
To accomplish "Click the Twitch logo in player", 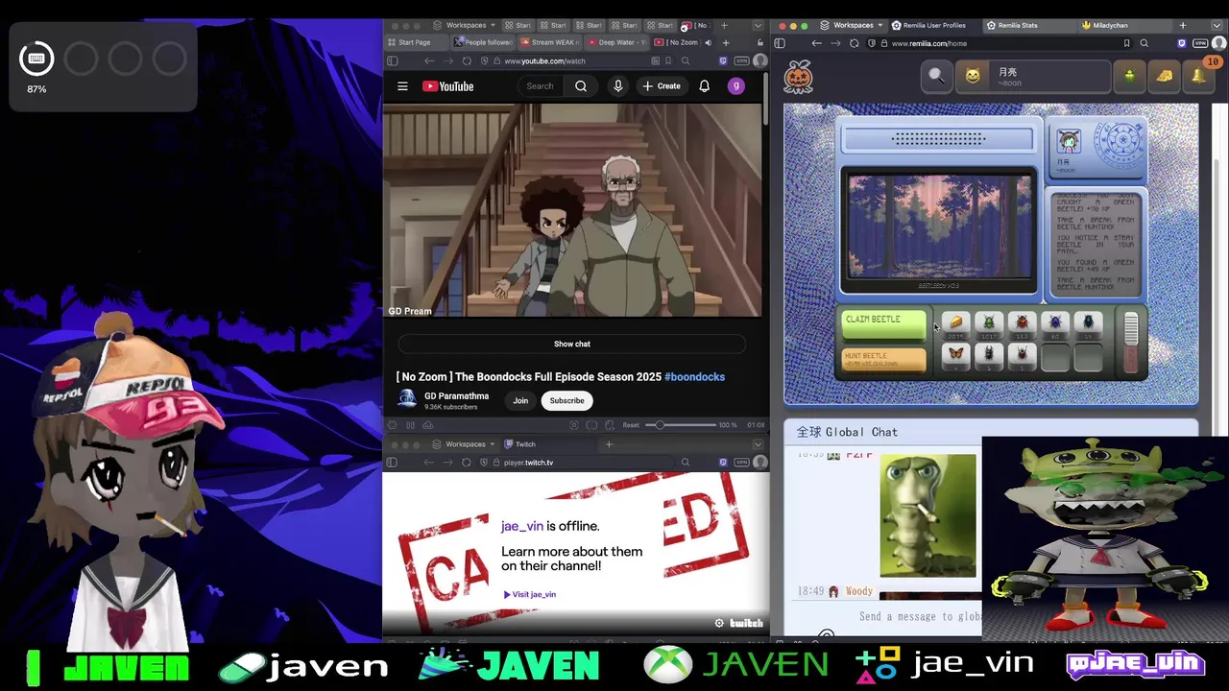I will (746, 624).
